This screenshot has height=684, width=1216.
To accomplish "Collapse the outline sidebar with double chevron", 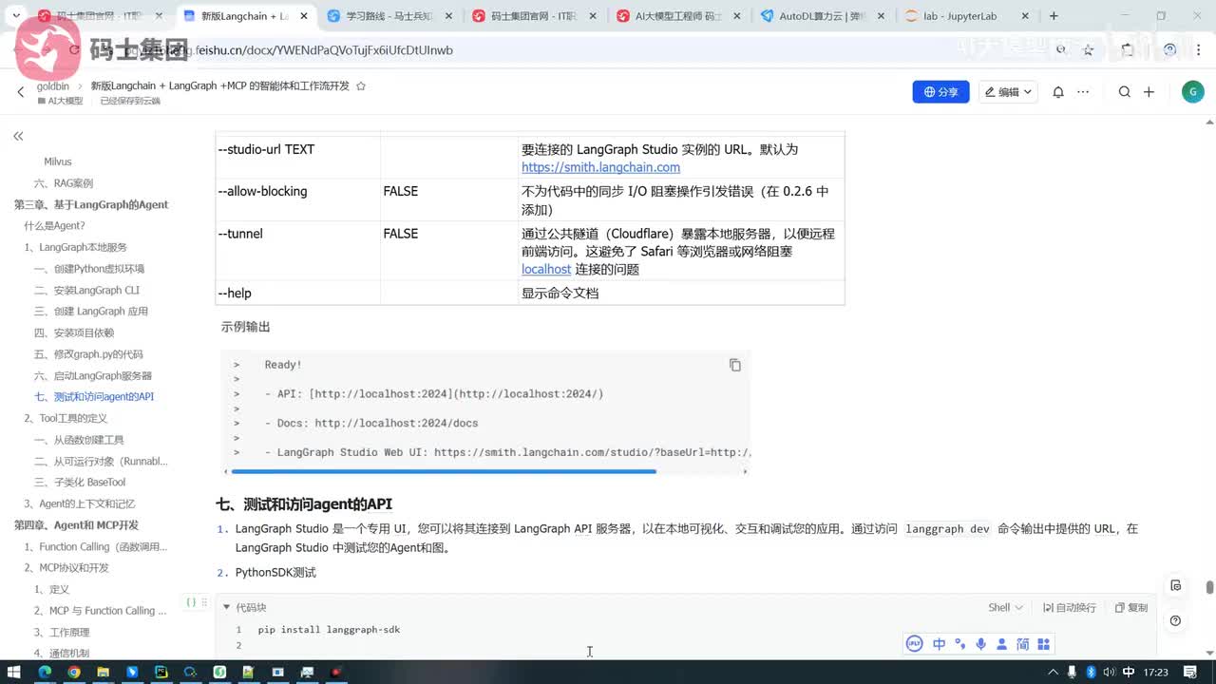I will point(18,137).
